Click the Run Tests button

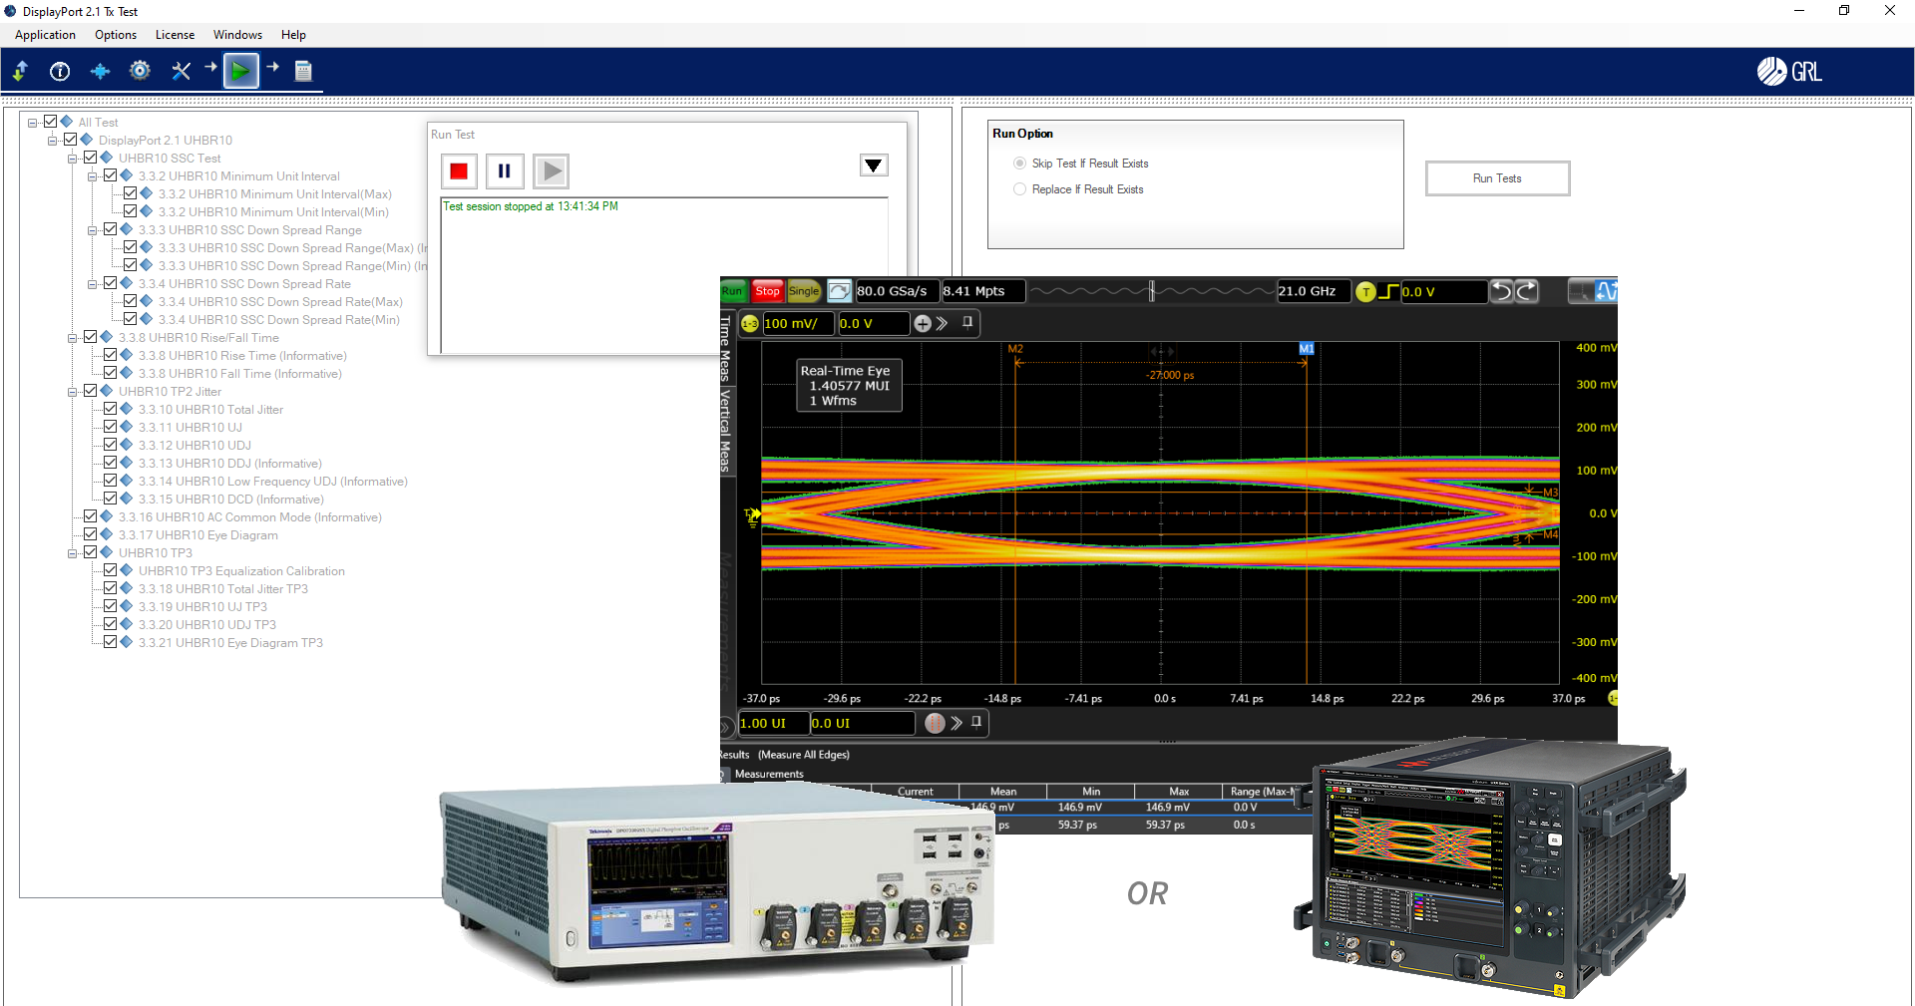coord(1496,178)
